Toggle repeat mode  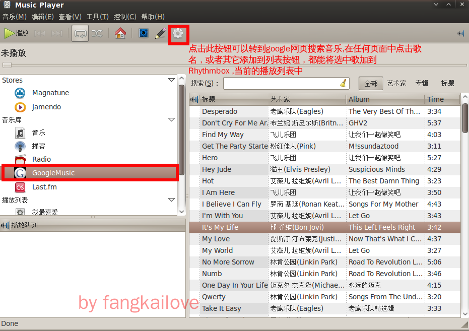click(x=80, y=33)
